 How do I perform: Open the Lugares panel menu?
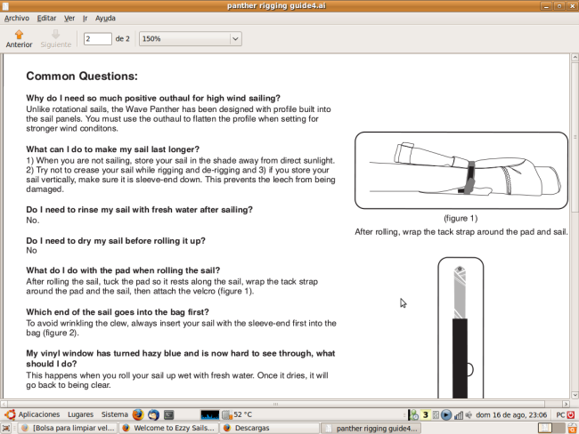coord(80,414)
